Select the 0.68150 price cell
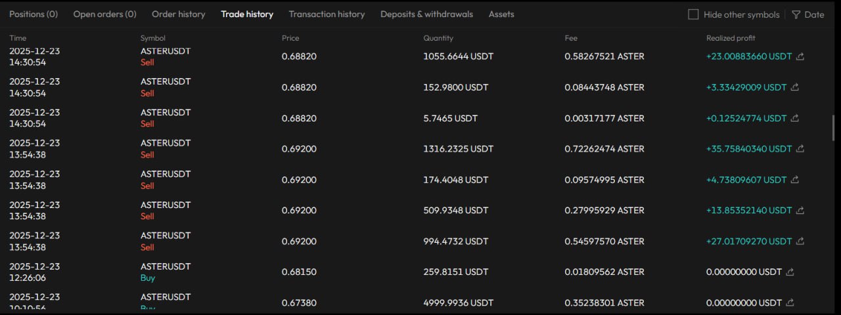 (x=299, y=272)
